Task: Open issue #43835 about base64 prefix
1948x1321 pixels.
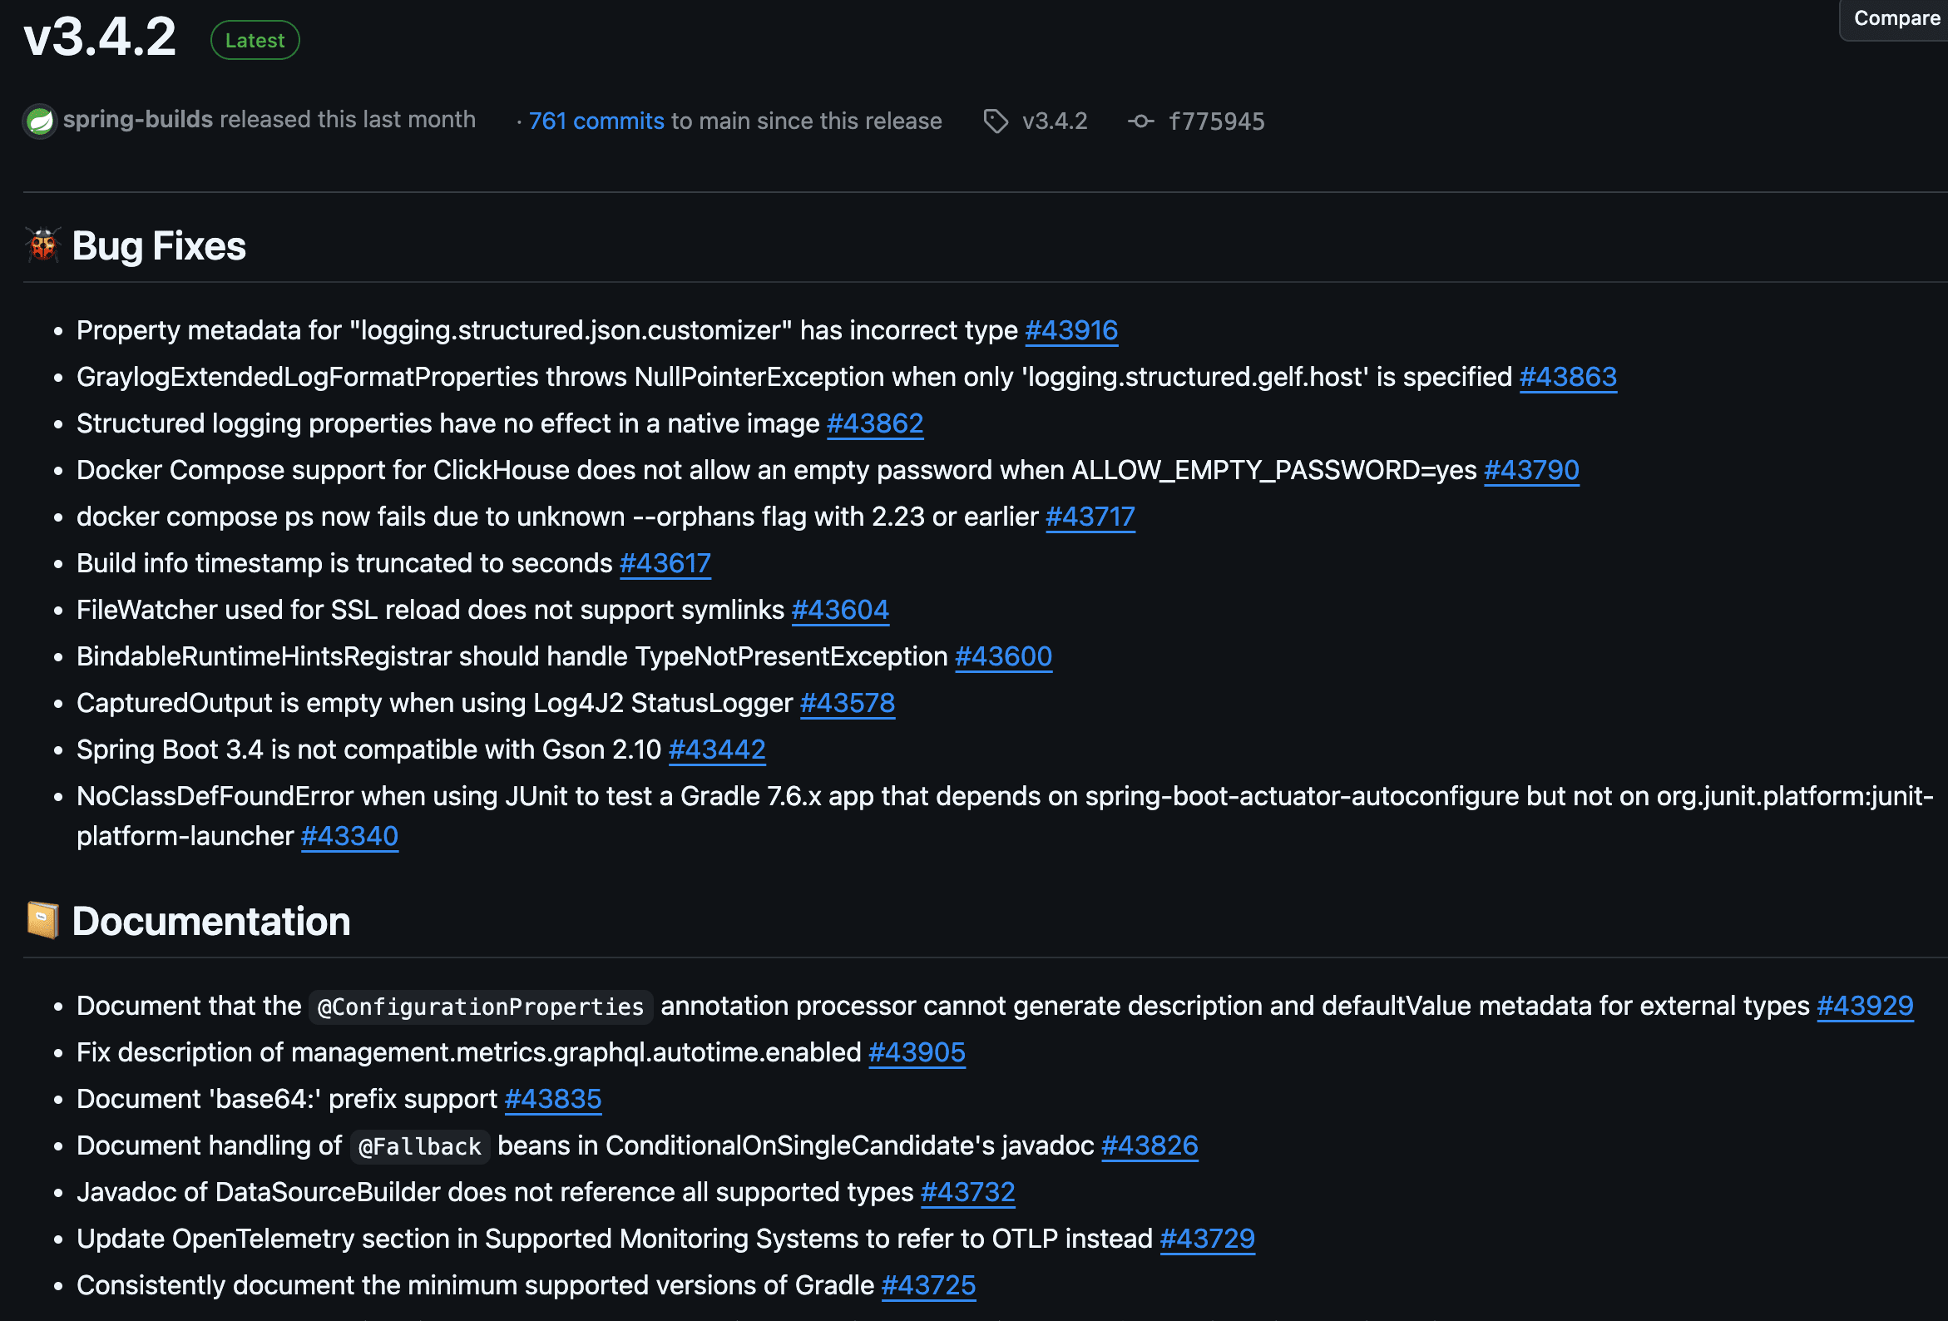Action: point(552,1099)
